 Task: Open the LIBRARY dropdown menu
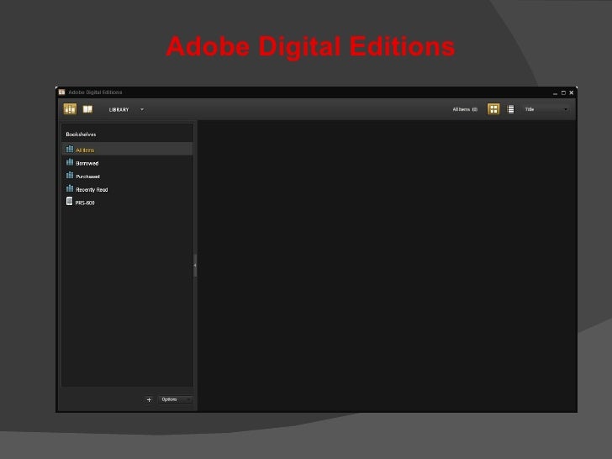(x=126, y=109)
